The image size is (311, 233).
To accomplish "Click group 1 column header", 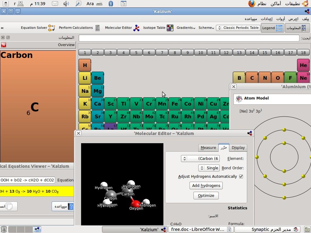I will pos(85,52).
